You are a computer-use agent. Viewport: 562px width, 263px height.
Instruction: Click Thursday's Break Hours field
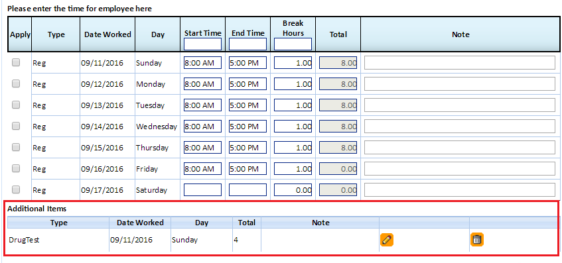(x=293, y=147)
